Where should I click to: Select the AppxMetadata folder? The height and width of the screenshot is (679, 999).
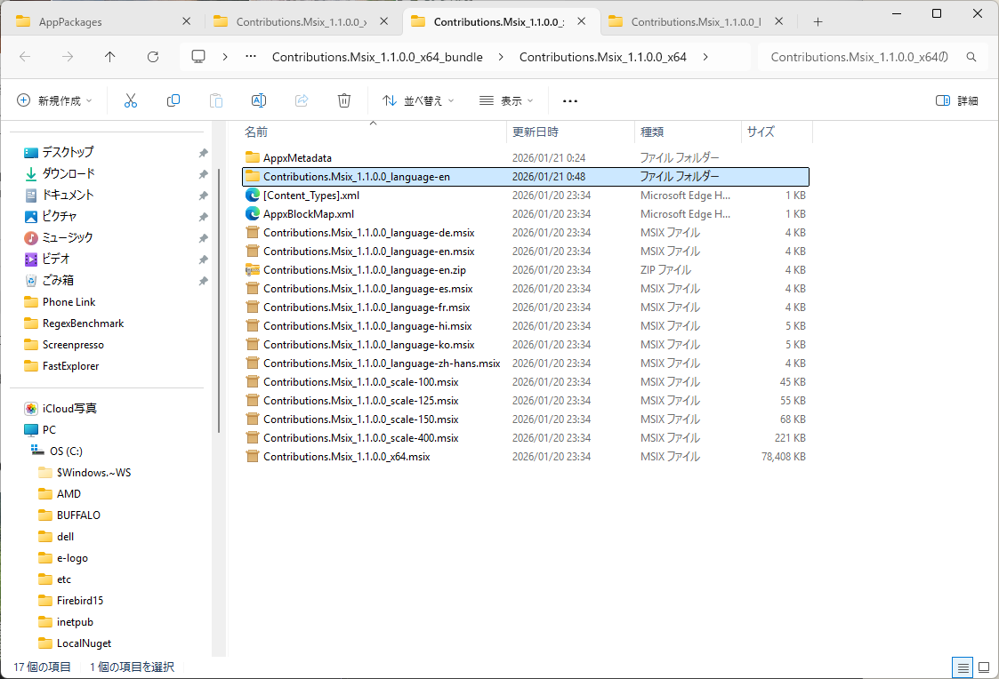click(x=526, y=158)
